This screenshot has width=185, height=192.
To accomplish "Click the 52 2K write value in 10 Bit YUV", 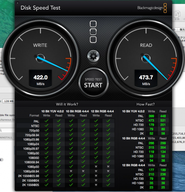I will [x=151, y=134].
